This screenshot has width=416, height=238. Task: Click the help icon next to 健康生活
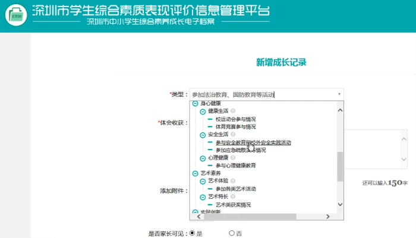(233, 111)
